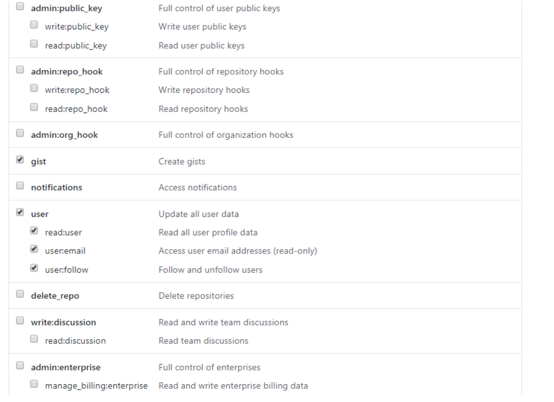
Task: Untick the user:follow checkbox
Action: tap(34, 268)
